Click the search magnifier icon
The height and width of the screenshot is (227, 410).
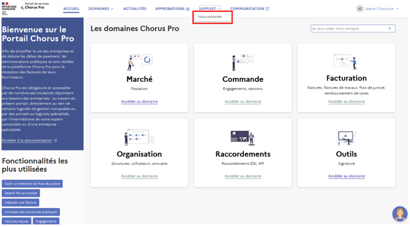[390, 29]
